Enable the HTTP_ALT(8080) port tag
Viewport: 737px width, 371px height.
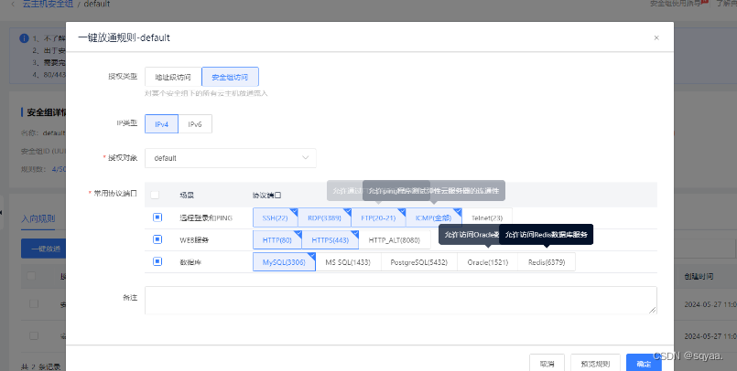(x=394, y=240)
